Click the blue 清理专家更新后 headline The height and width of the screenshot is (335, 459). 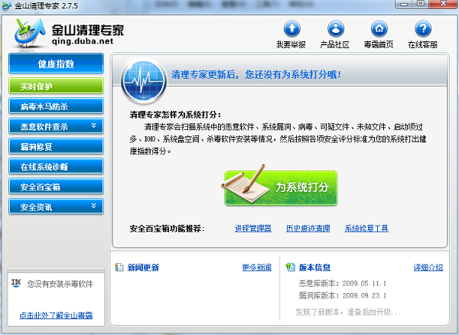256,75
